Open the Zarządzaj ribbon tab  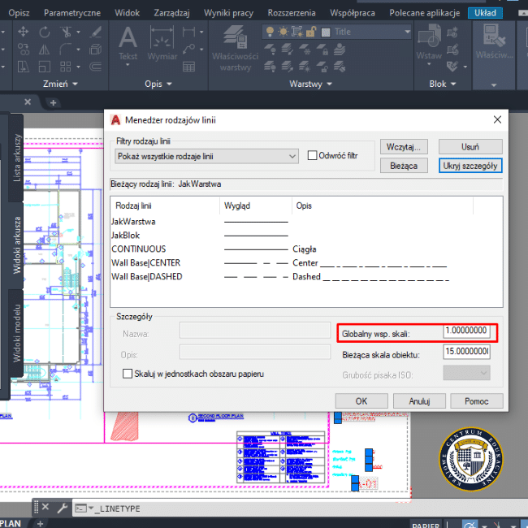pyautogui.click(x=171, y=13)
